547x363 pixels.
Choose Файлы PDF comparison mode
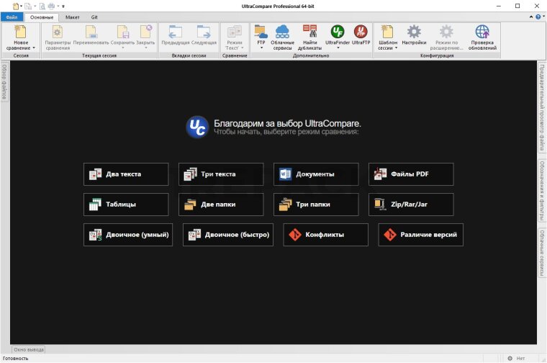pyautogui.click(x=411, y=174)
